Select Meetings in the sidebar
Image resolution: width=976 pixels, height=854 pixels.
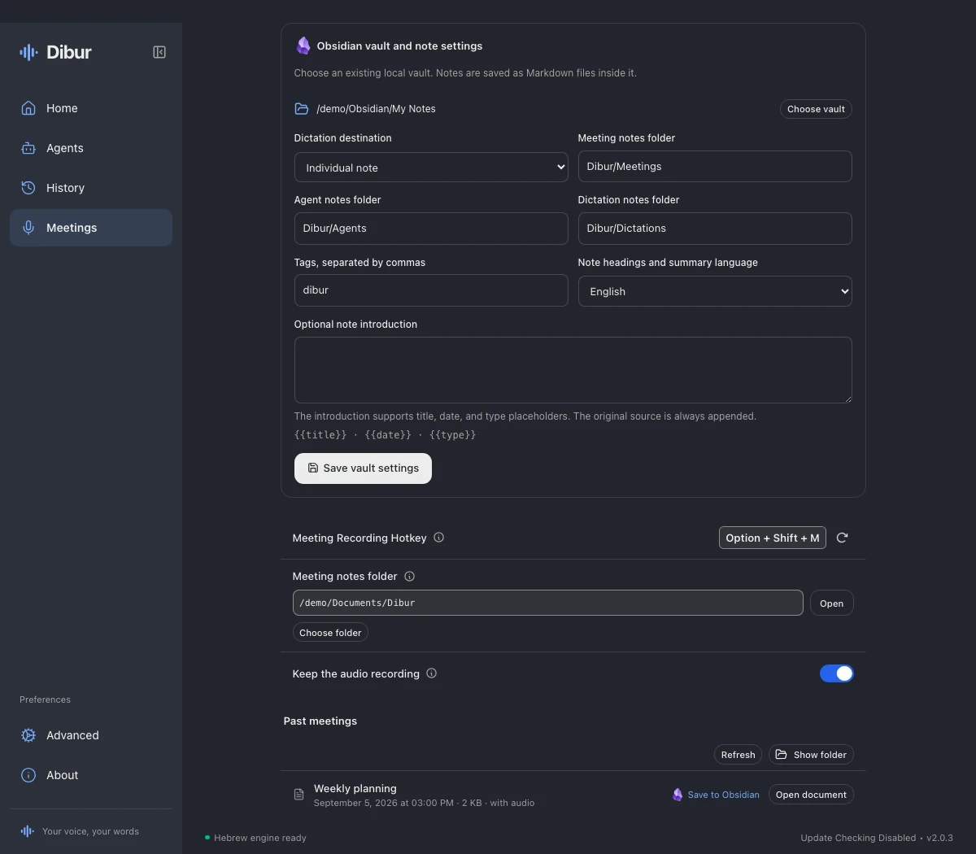click(x=91, y=228)
